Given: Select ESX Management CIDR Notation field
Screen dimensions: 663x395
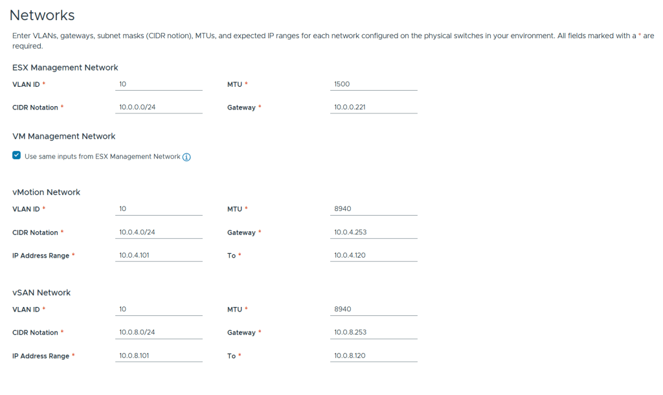Looking at the screenshot, I should (159, 107).
